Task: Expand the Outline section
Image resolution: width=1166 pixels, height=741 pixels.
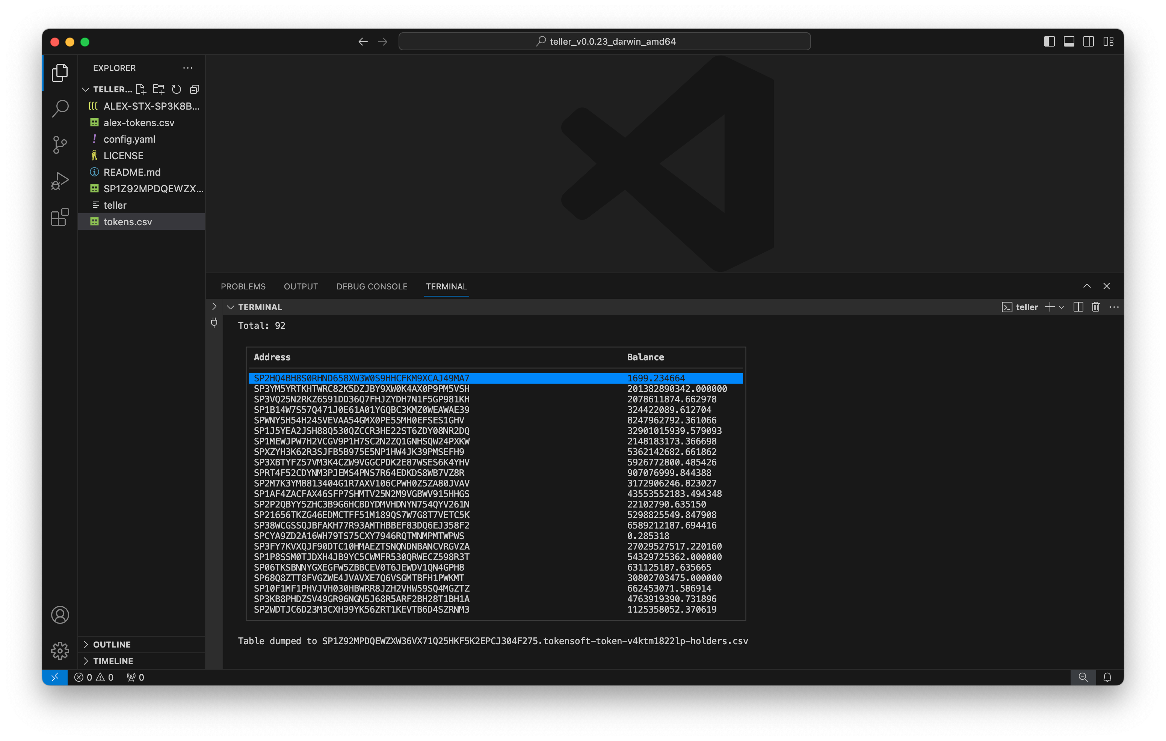Action: click(112, 644)
